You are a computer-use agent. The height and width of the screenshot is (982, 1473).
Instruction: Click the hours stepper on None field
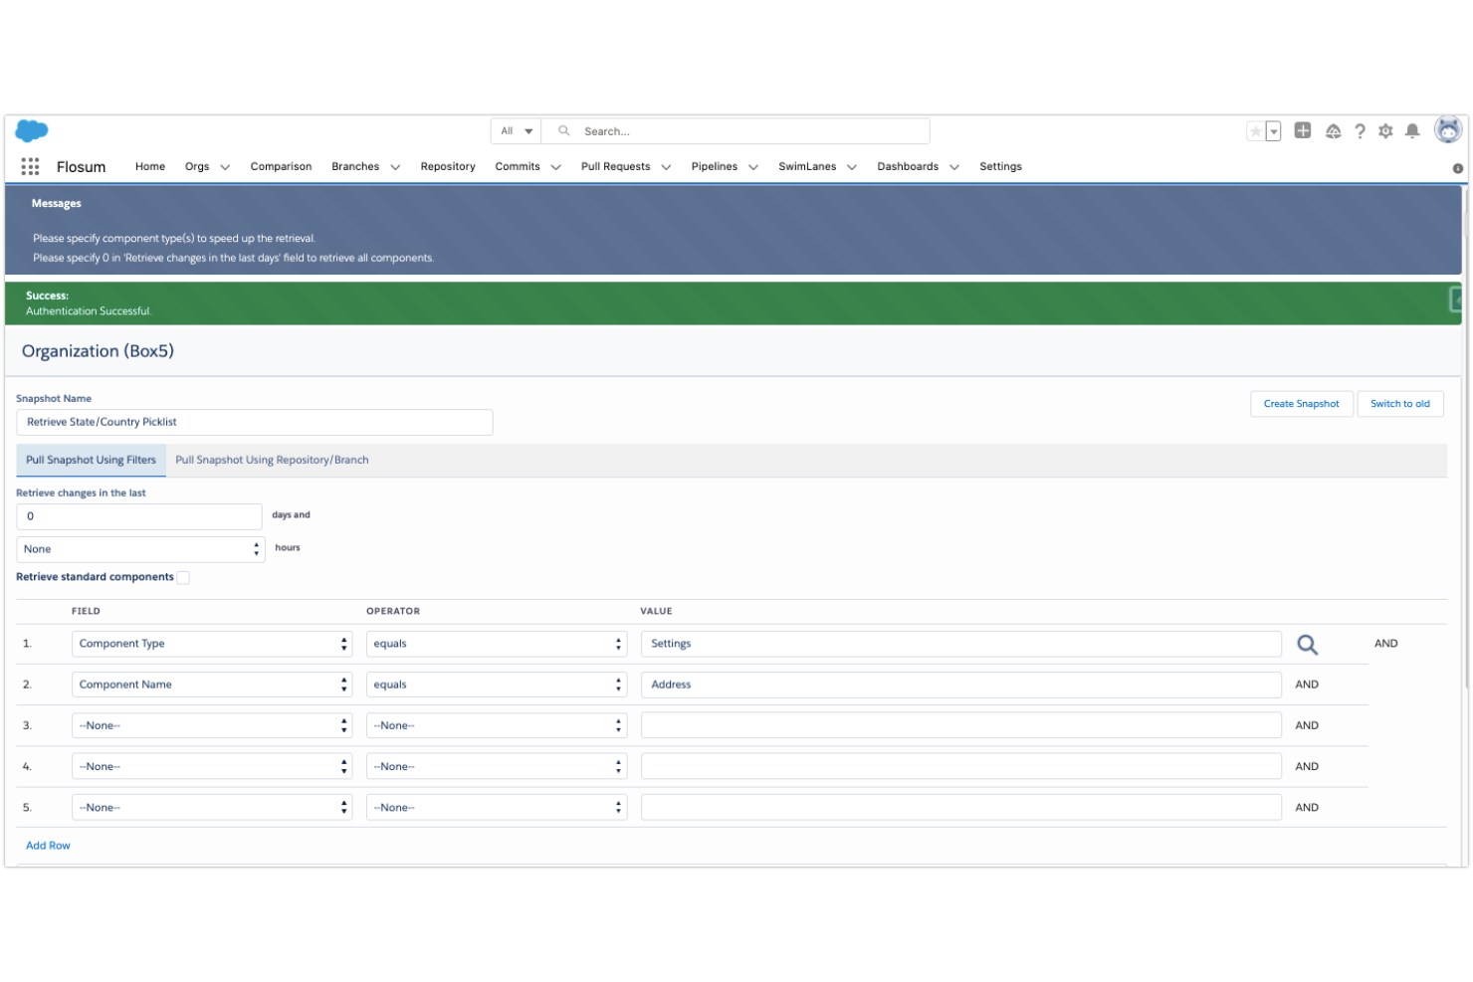pyautogui.click(x=256, y=548)
